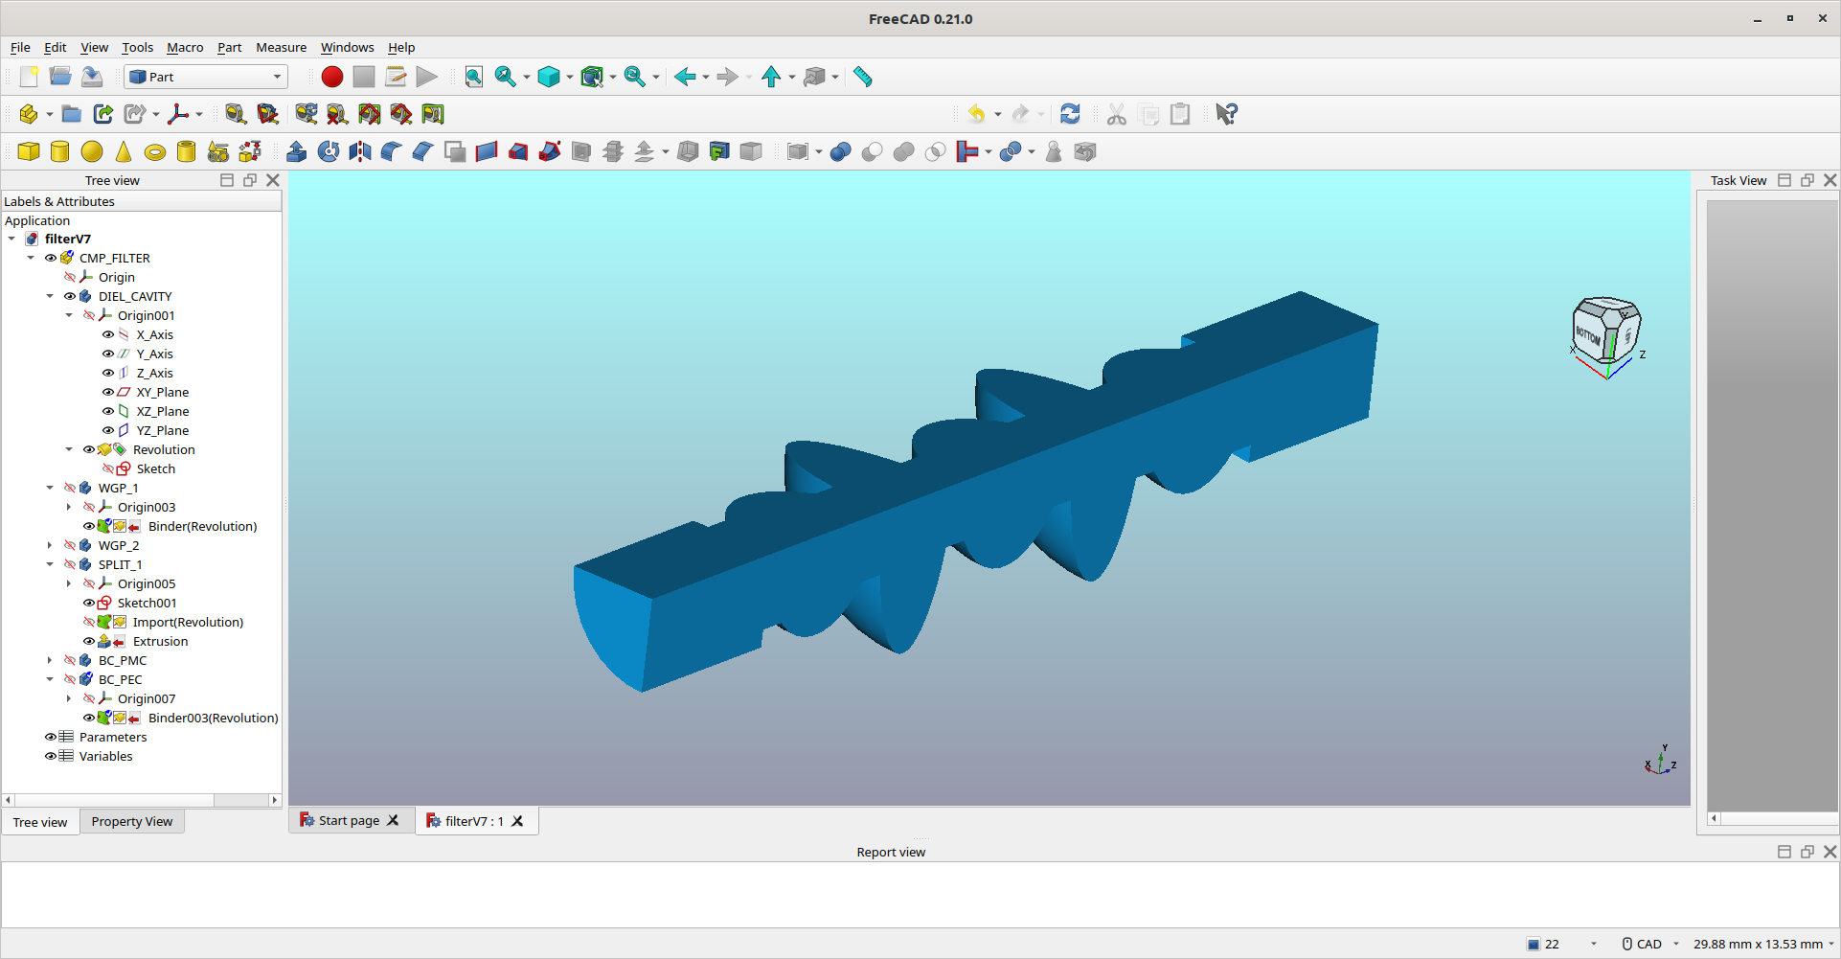Image resolution: width=1841 pixels, height=959 pixels.
Task: Switch to Property View tab
Action: click(x=131, y=822)
